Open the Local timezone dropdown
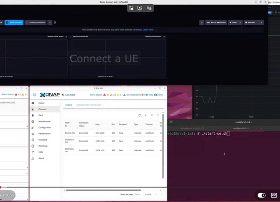This screenshot has height=202, width=280. [235, 23]
